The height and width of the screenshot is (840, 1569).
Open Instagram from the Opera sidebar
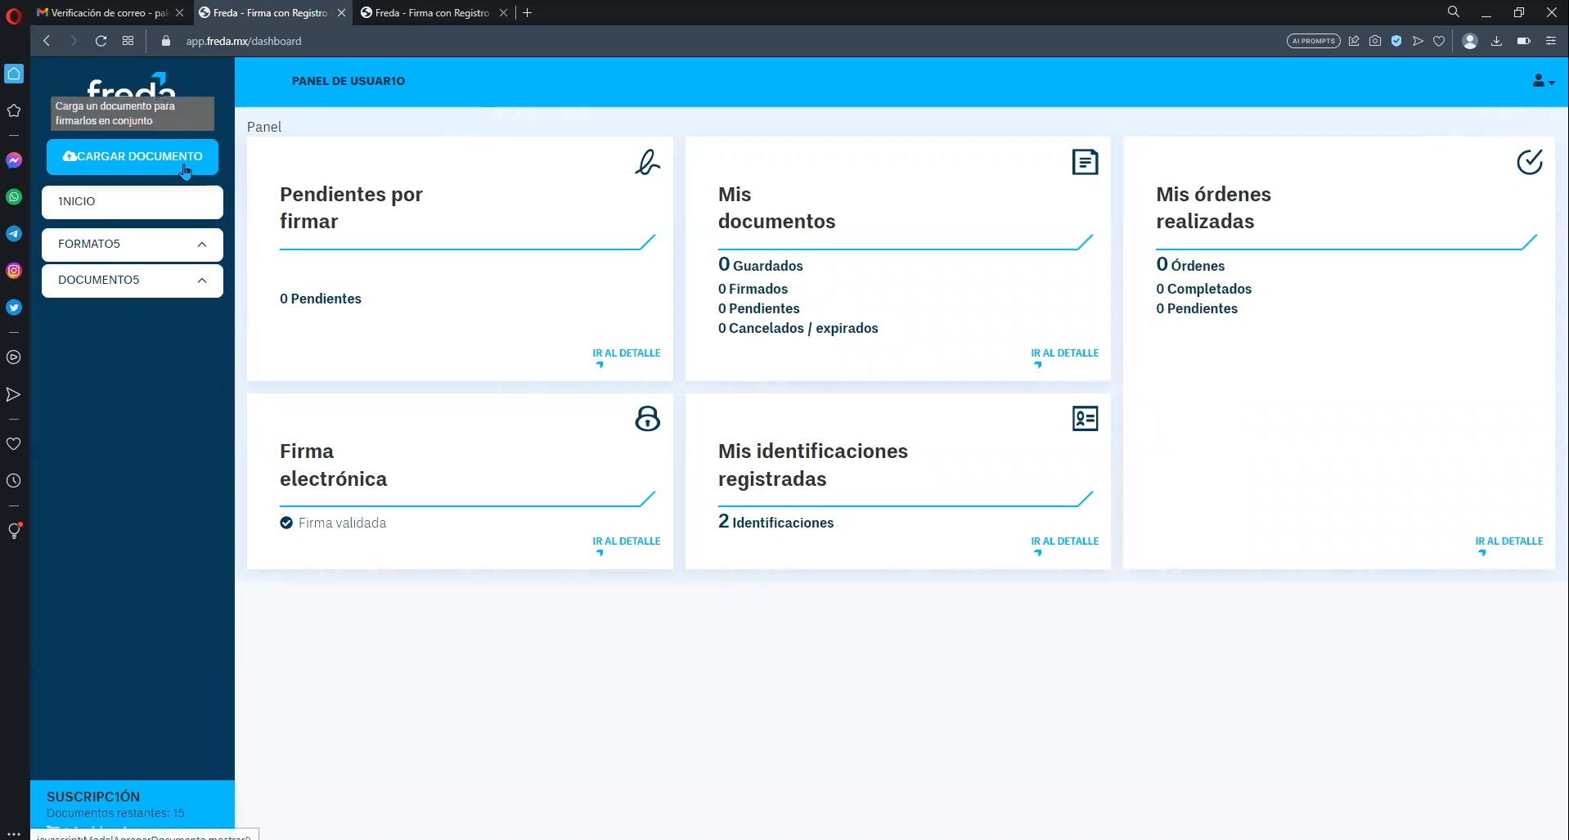(14, 271)
